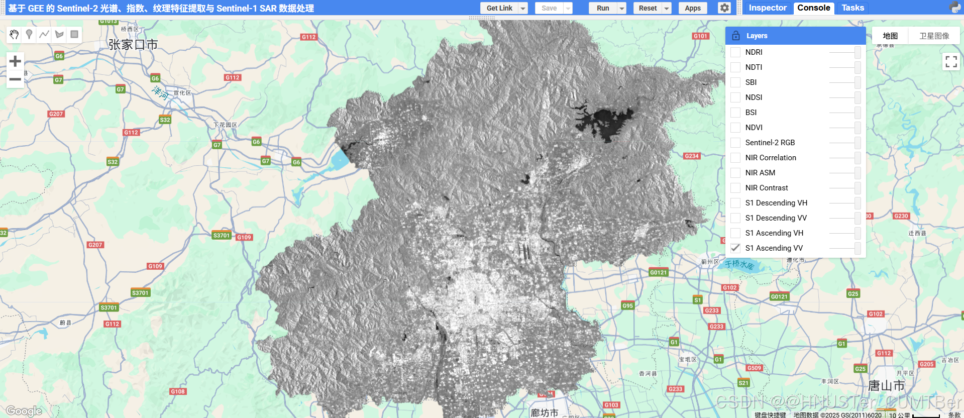
Task: Click the feedback icon at top right
Action: [x=955, y=8]
